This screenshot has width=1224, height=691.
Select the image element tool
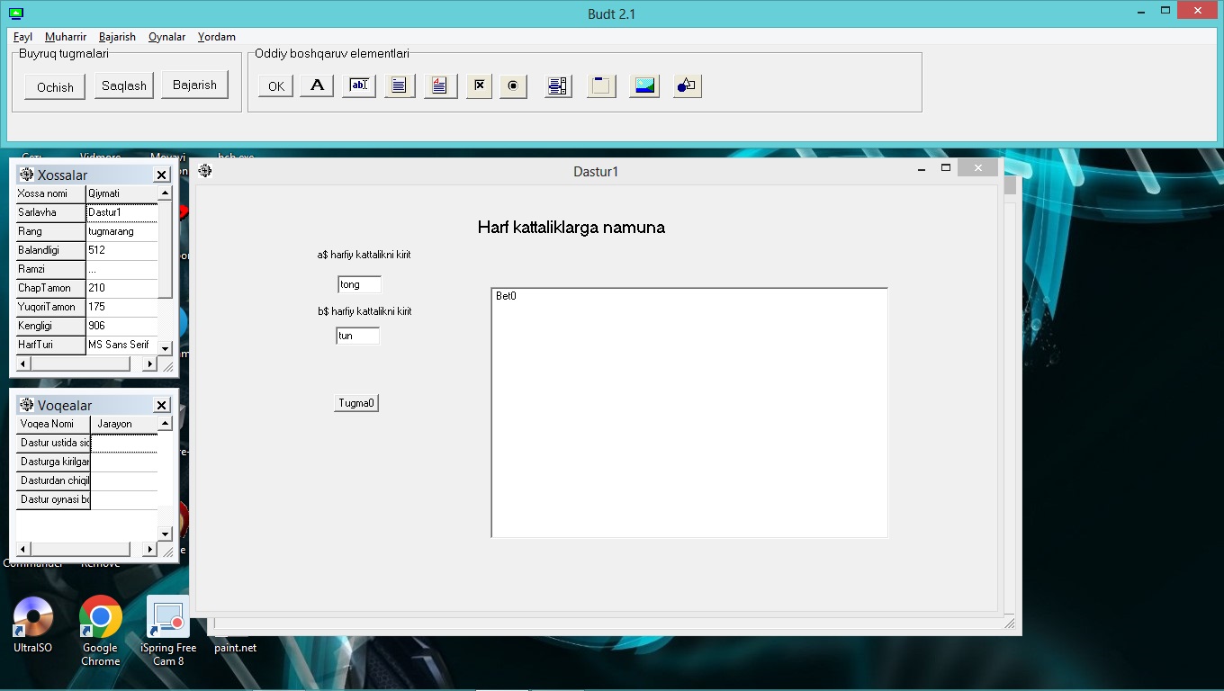(x=643, y=86)
